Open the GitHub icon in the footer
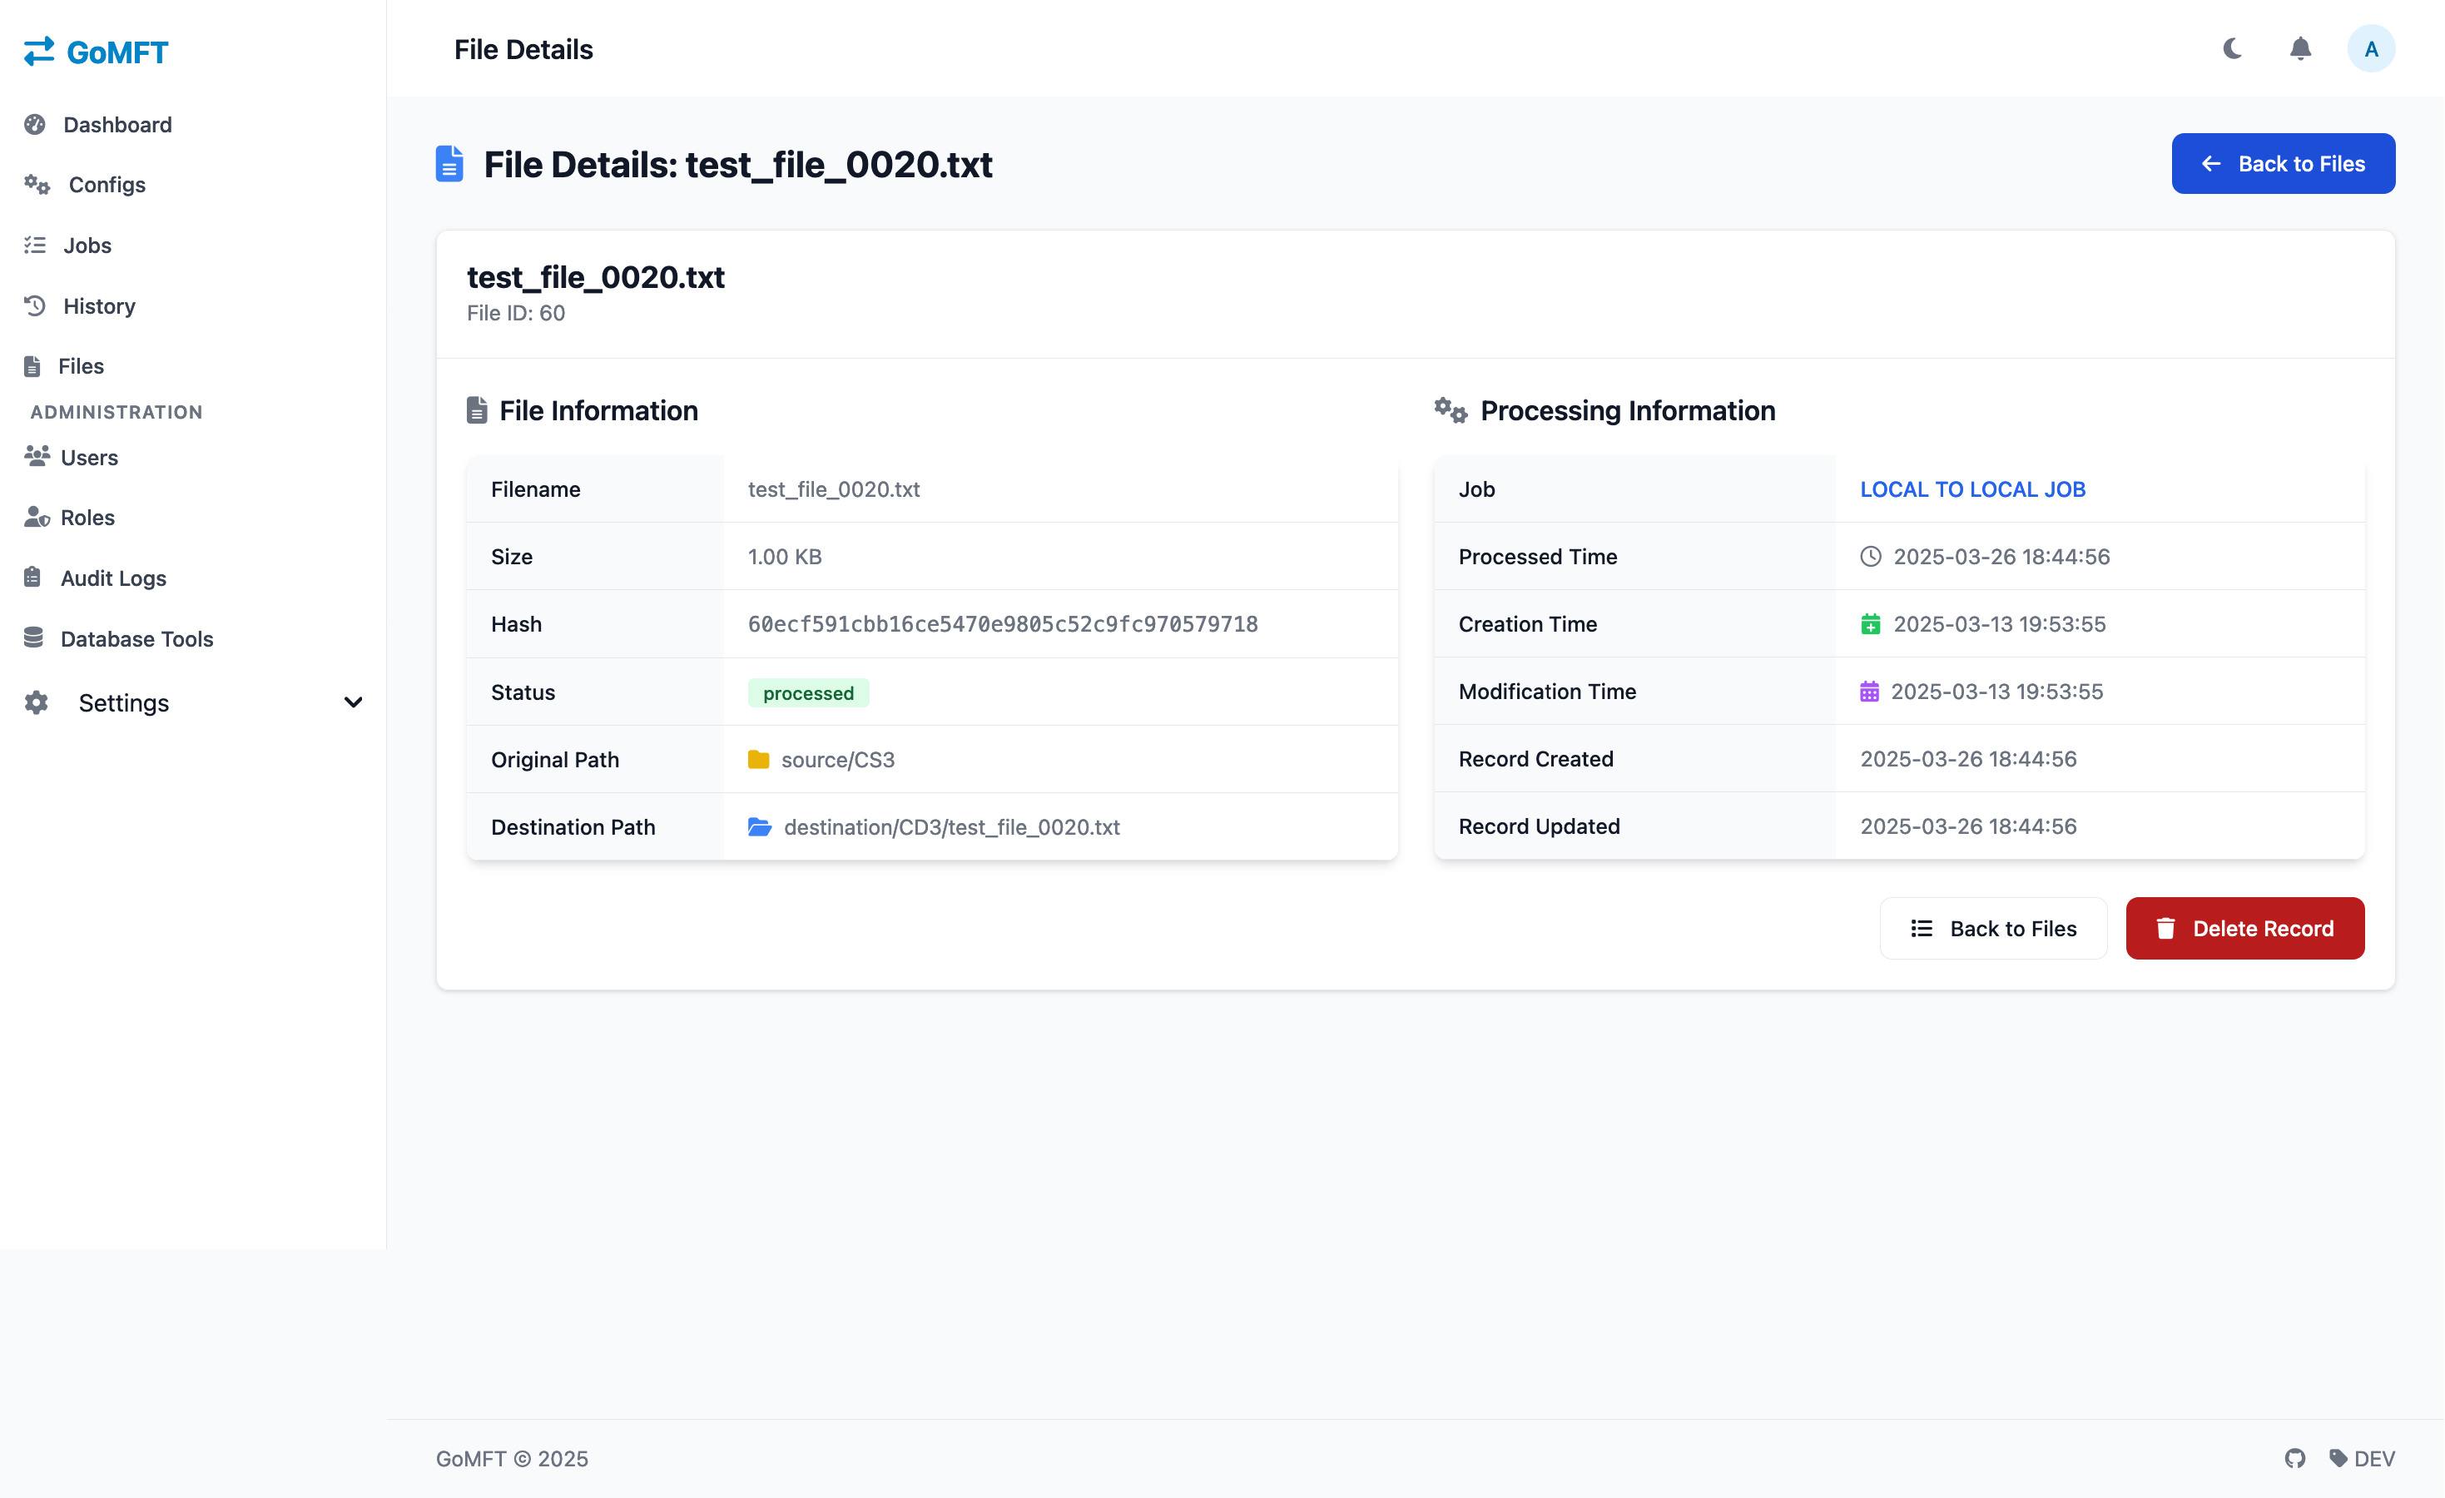The width and height of the screenshot is (2445, 1498). point(2295,1457)
